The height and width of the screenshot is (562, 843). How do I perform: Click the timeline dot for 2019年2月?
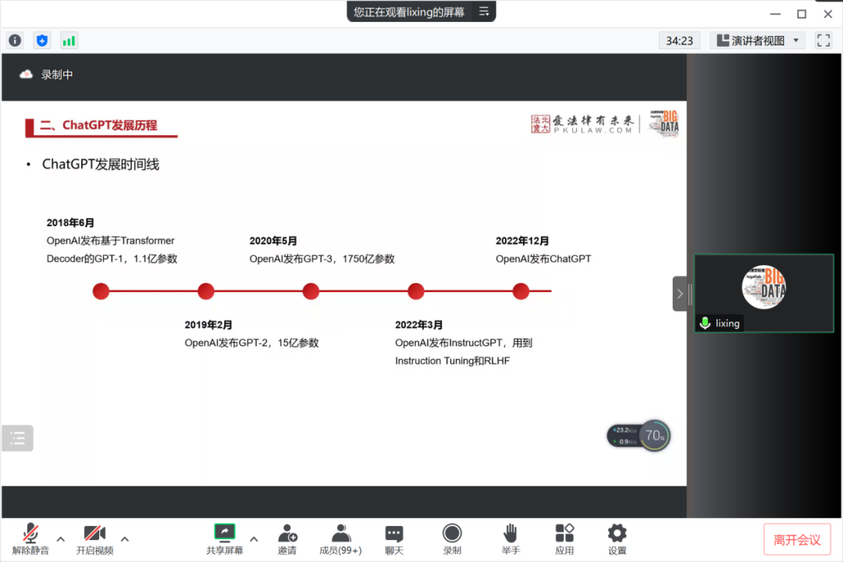(206, 291)
